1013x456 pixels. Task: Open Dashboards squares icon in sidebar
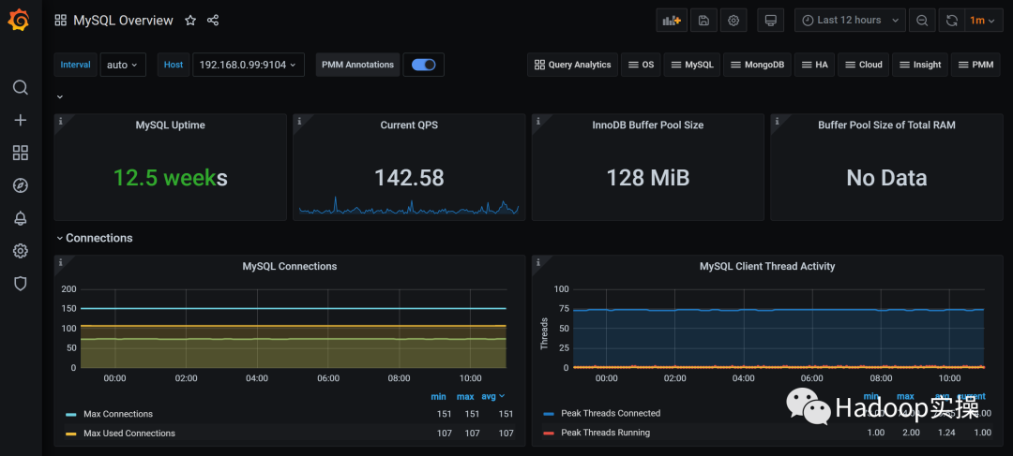(x=21, y=153)
